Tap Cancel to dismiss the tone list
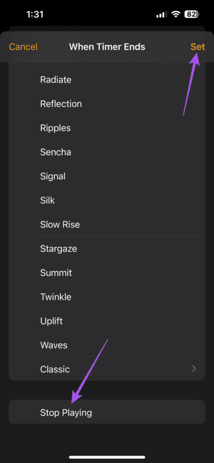 [23, 47]
